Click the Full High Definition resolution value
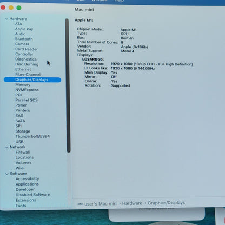 pyautogui.click(x=151, y=64)
